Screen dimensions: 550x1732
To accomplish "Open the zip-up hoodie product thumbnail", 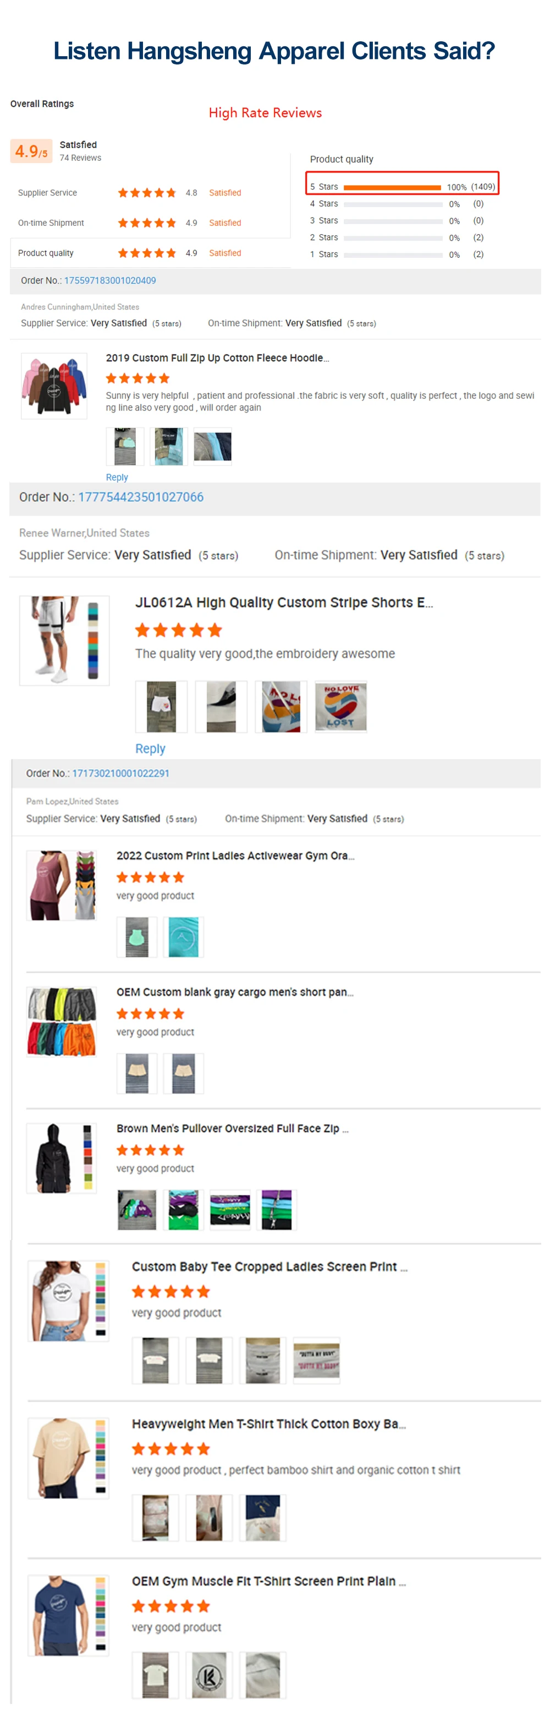I will [54, 386].
